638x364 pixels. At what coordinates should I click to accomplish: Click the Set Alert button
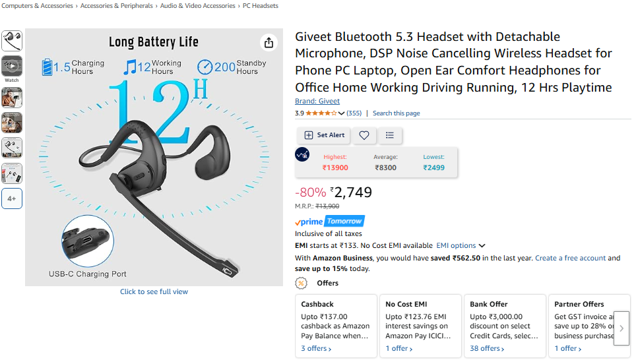click(x=325, y=135)
